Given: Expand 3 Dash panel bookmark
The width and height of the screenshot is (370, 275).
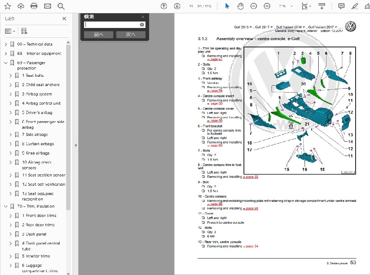Looking at the screenshot, I should 11,234.
